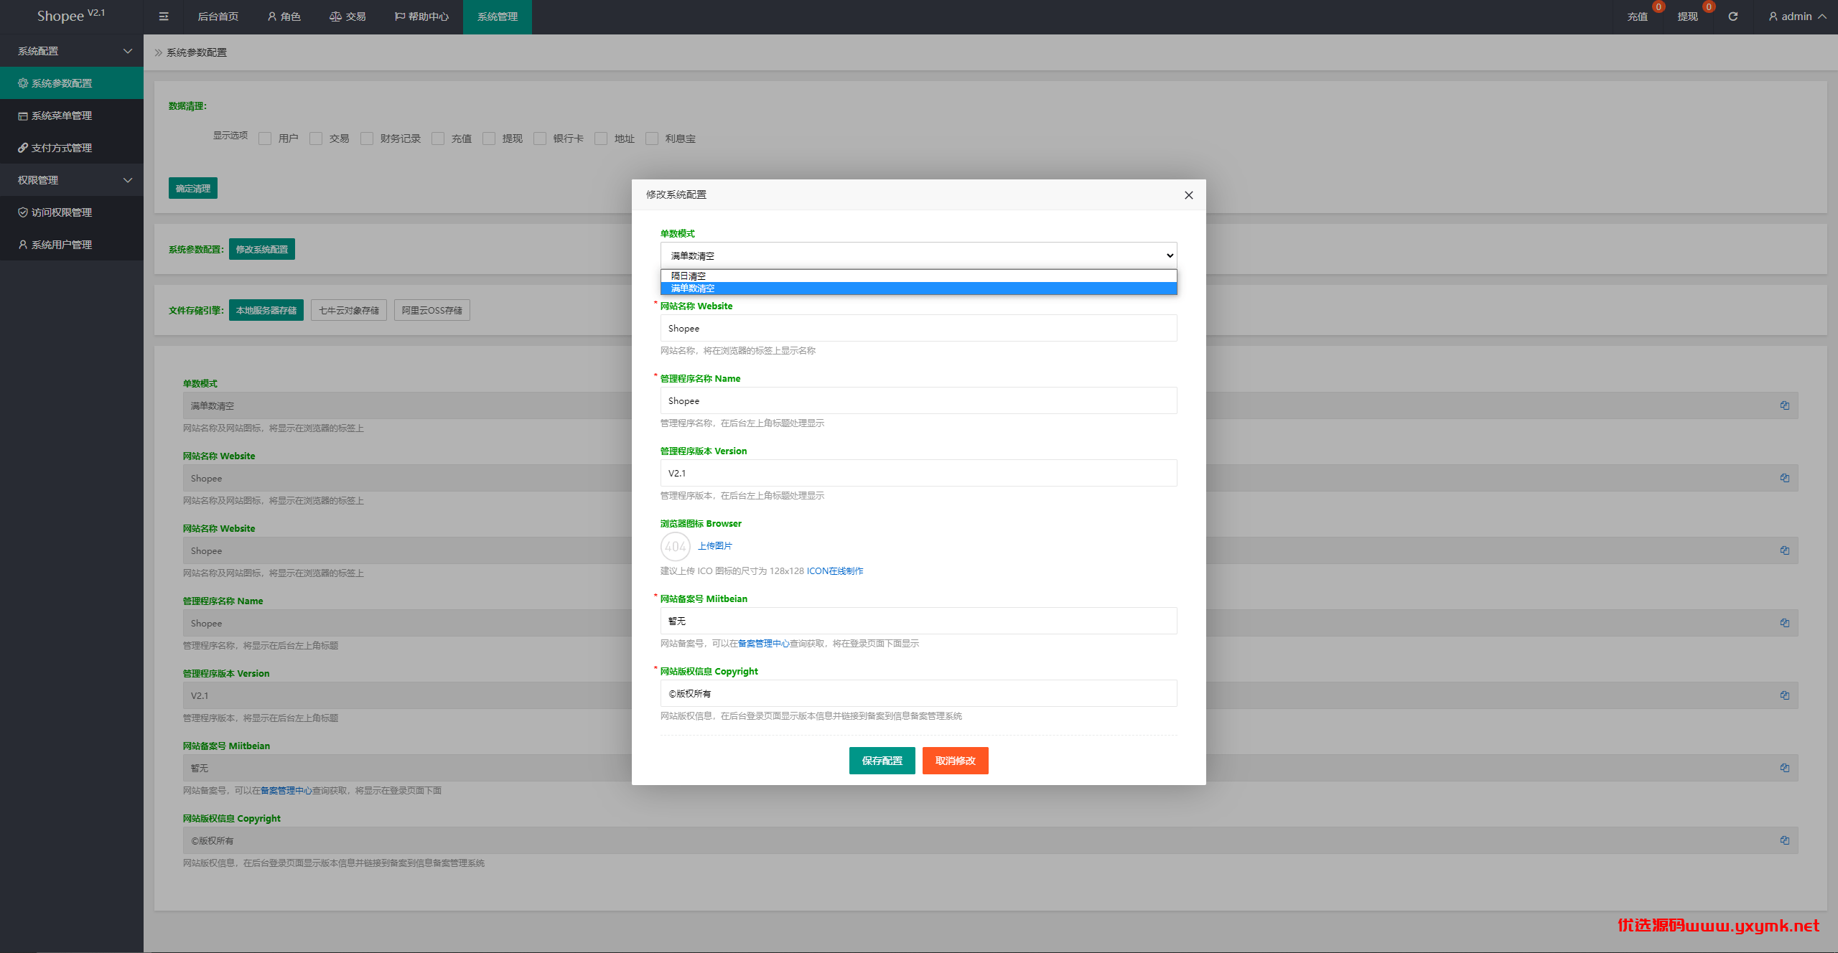
Task: Close the 修改系统配置 dialog
Action: pyautogui.click(x=1189, y=195)
